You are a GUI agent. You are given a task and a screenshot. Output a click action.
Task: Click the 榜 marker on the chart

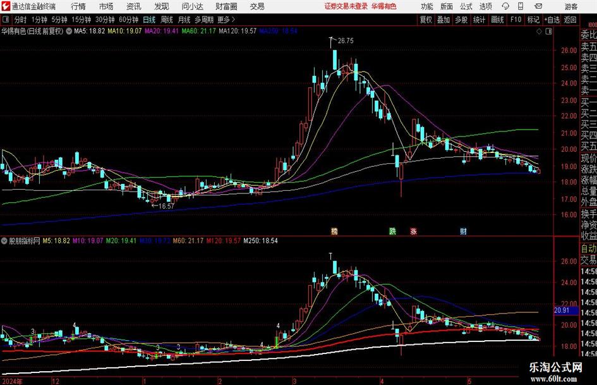(334, 231)
